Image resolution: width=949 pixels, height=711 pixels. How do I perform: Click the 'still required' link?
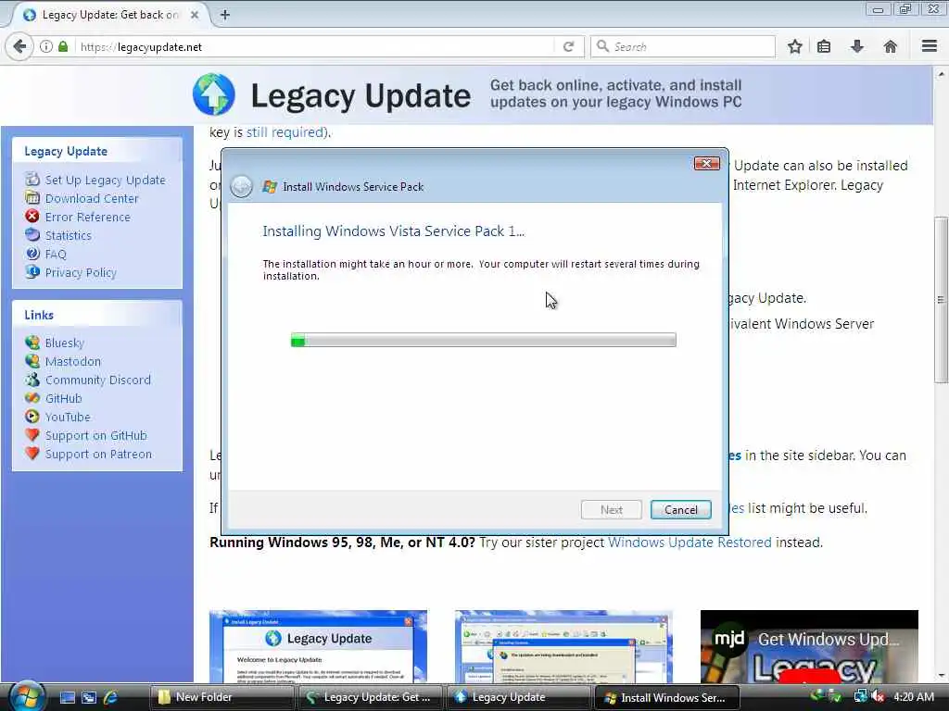pos(285,132)
